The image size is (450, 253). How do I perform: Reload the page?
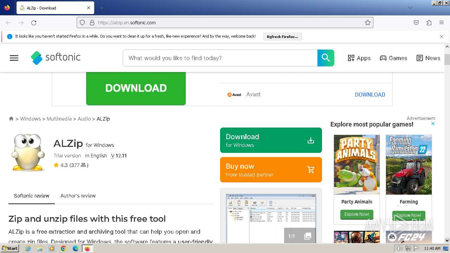[34, 22]
